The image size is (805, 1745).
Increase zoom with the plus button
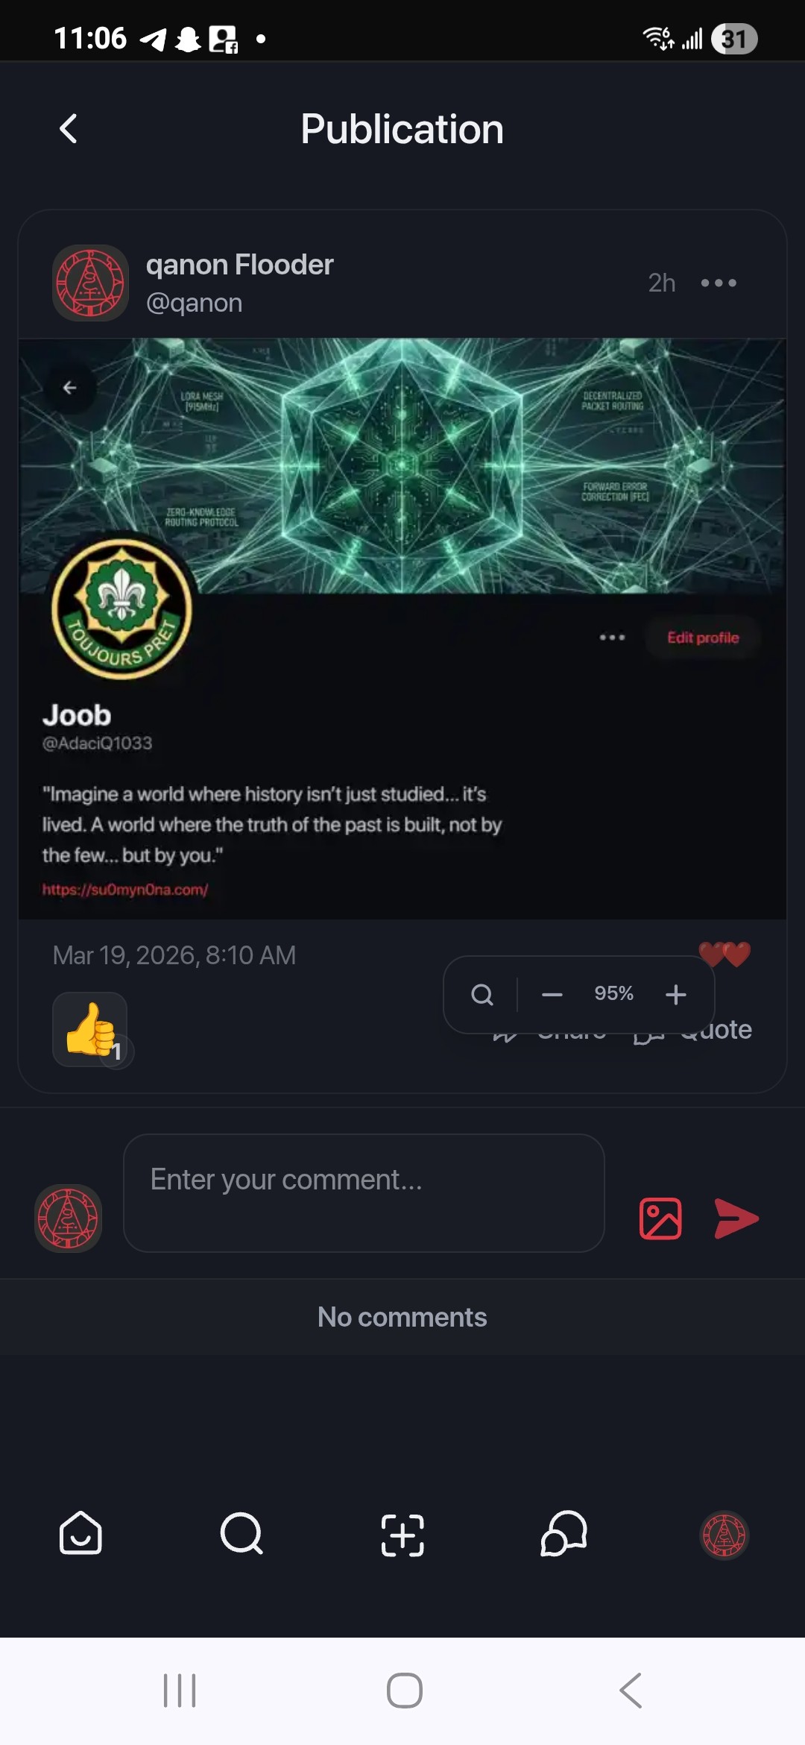675,994
